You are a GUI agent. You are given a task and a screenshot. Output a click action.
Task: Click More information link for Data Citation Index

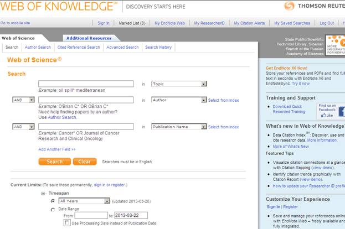(322, 140)
